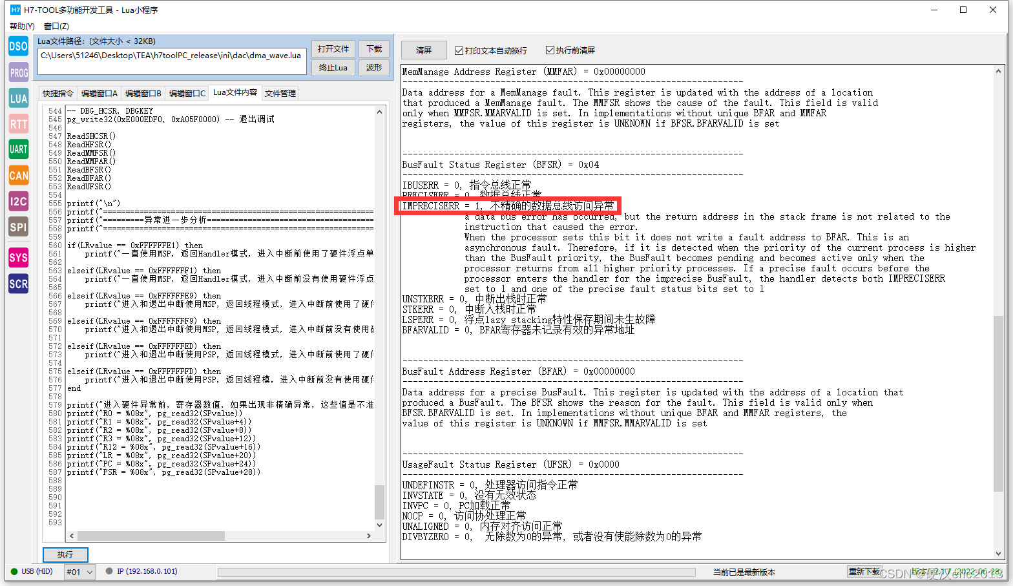
Task: Open the CAN bus tool
Action: 18,175
